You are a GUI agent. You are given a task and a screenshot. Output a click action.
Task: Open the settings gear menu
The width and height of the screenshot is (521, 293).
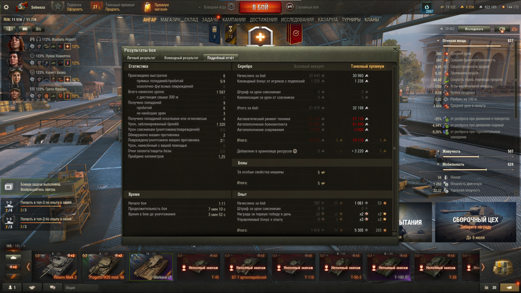pyautogui.click(x=6, y=7)
